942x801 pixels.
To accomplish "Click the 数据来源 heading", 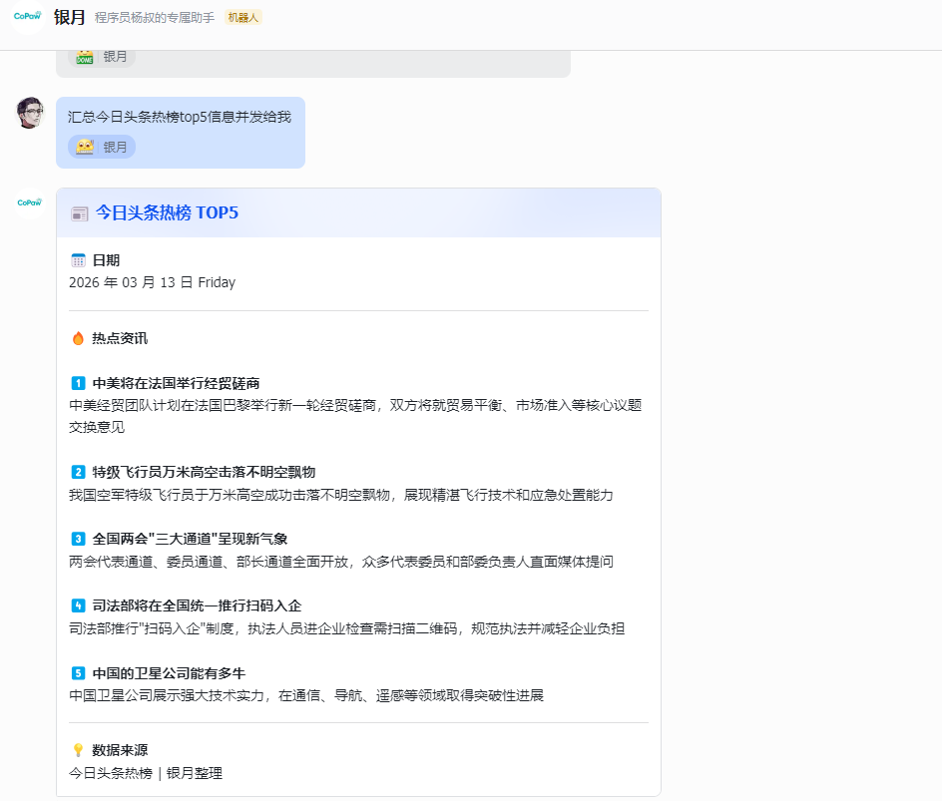I will coord(120,750).
